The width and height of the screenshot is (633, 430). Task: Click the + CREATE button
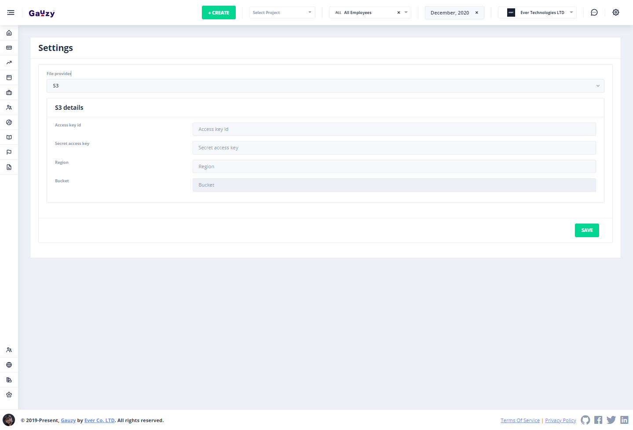coord(219,13)
